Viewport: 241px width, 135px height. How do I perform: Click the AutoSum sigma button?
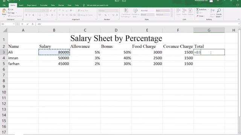click(201, 9)
